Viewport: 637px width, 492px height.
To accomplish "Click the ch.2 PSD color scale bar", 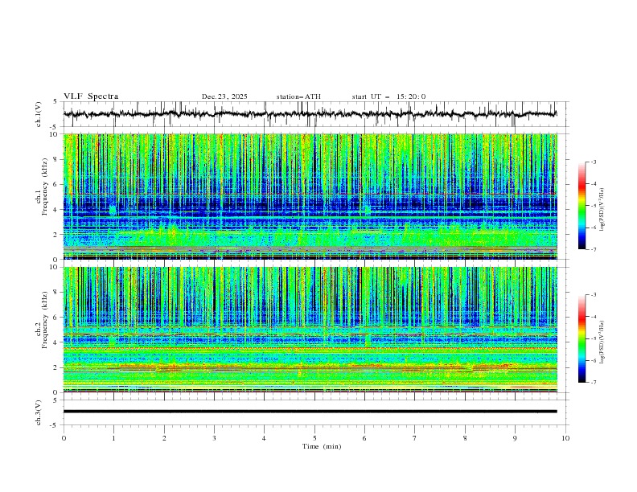I will click(x=582, y=338).
